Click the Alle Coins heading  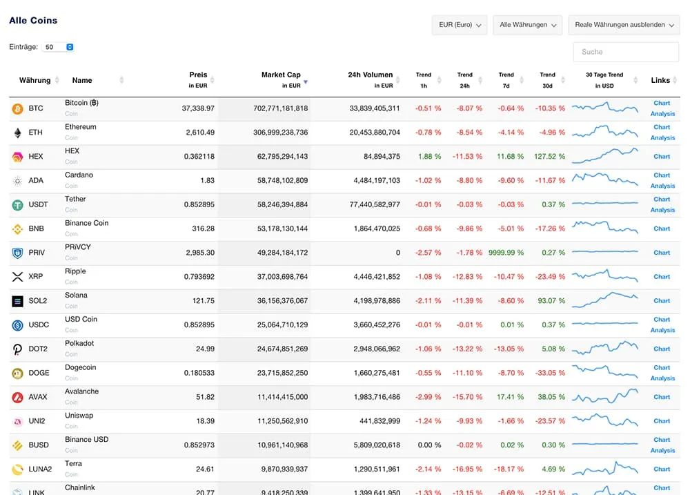click(x=33, y=20)
